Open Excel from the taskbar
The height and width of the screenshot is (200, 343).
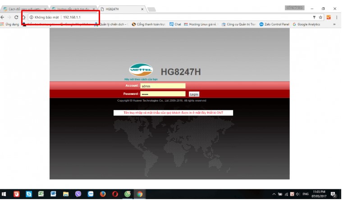click(41, 194)
